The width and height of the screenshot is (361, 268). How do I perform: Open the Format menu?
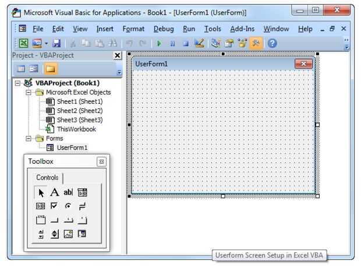coord(133,29)
